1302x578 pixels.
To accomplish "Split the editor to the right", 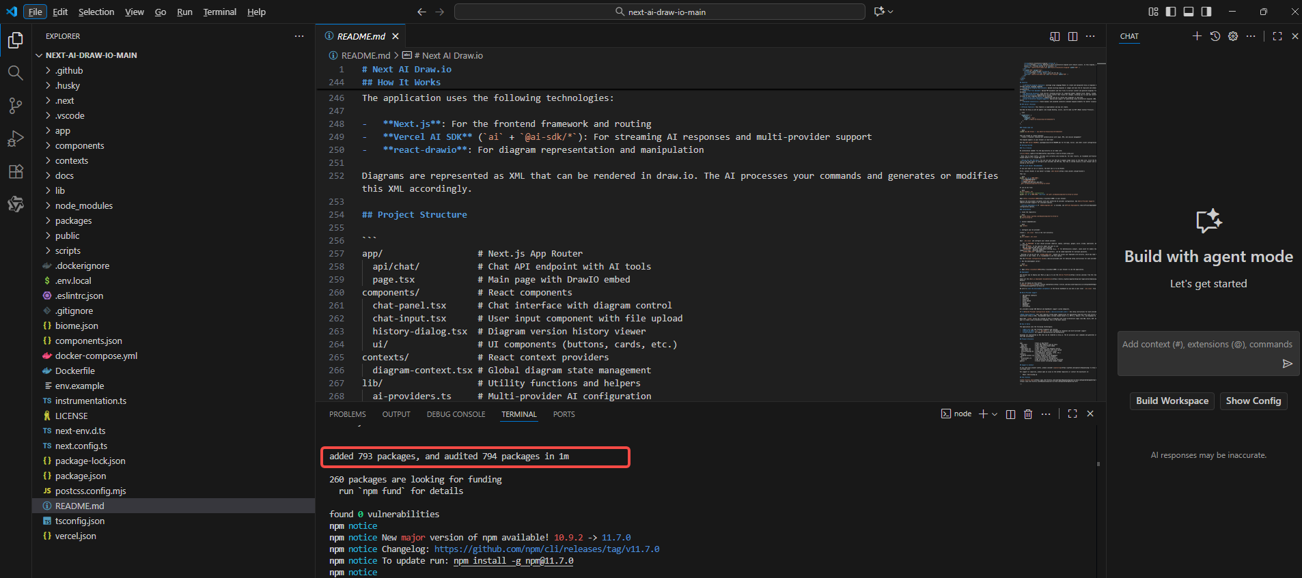I will pos(1072,36).
